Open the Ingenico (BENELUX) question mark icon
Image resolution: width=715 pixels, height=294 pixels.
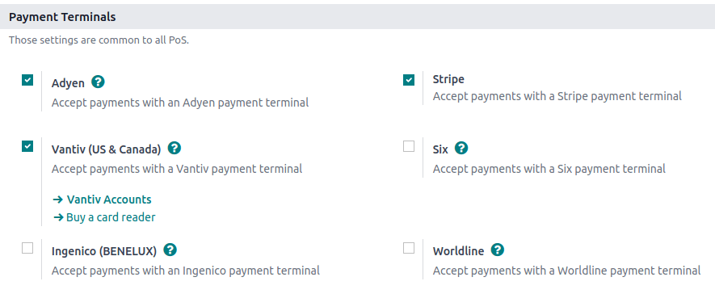coord(170,250)
